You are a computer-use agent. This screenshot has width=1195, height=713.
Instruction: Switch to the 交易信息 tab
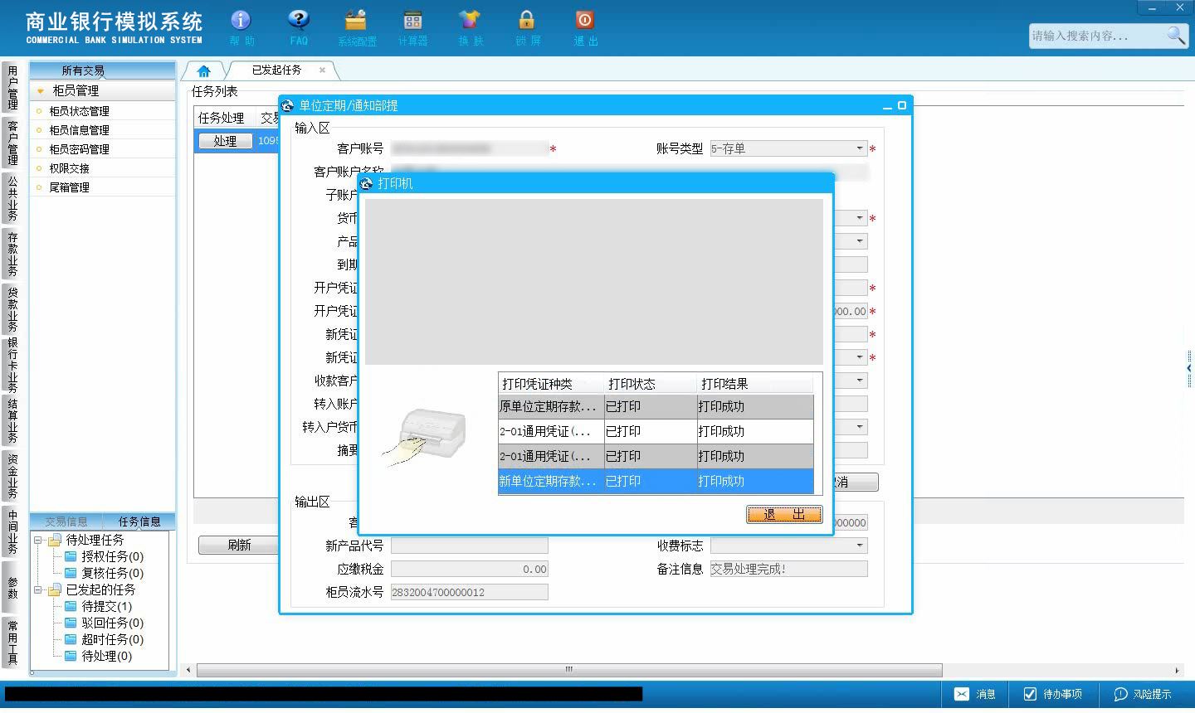point(66,521)
